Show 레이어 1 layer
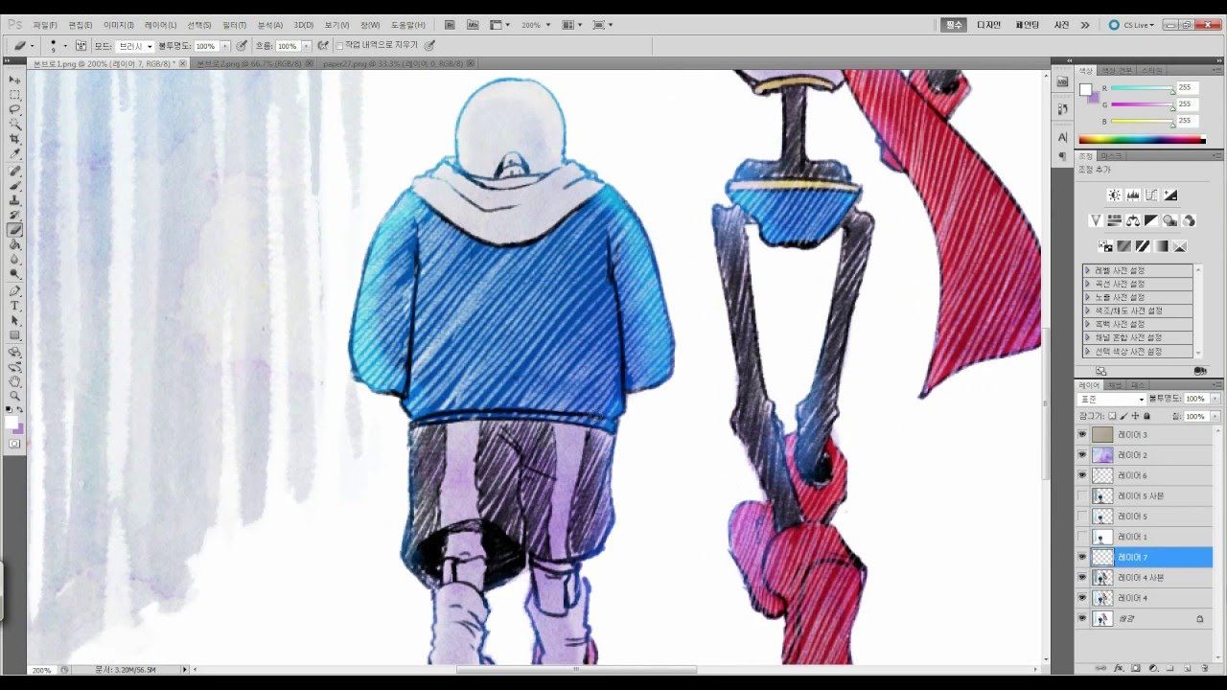Image resolution: width=1227 pixels, height=690 pixels. (1082, 537)
